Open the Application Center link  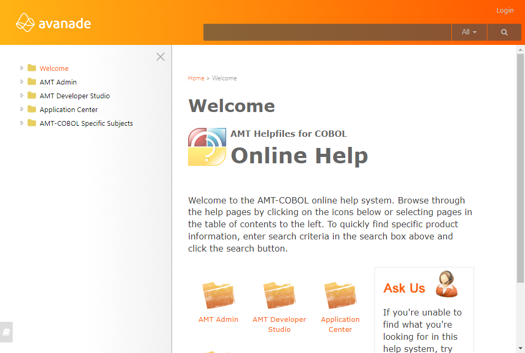(340, 324)
